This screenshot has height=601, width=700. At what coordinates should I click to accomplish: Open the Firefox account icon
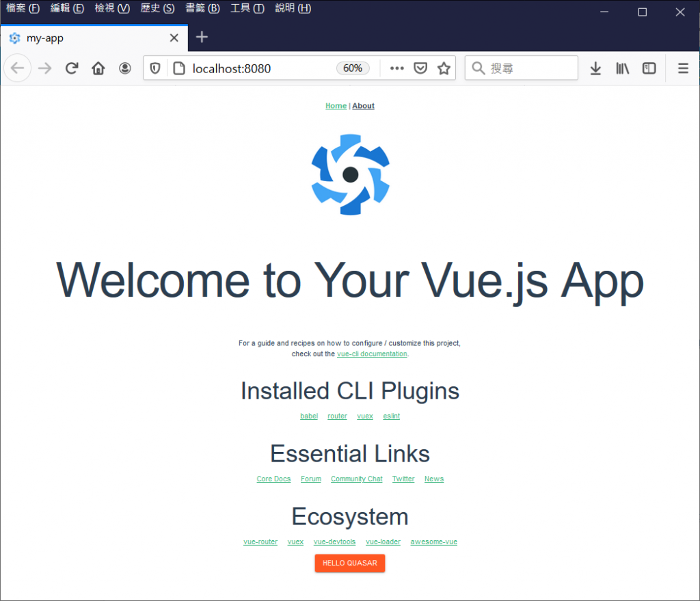[125, 68]
